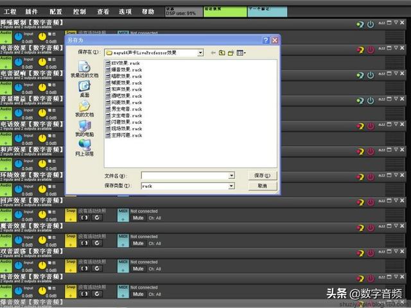Enable the bypassed 电音效果 plugin power button
The image size is (411, 308).
[371, 49]
